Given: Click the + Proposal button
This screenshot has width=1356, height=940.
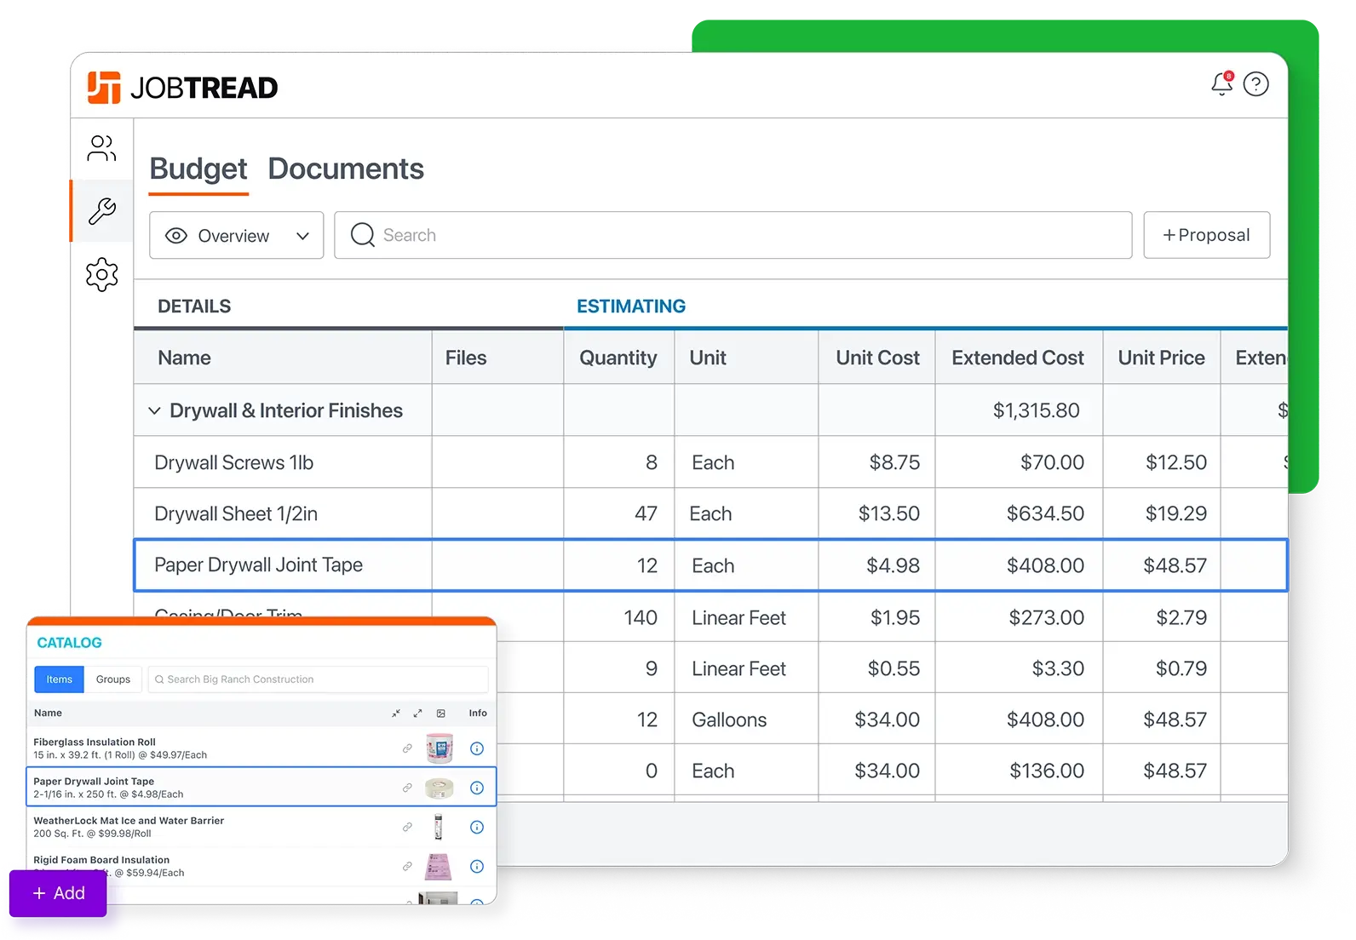Looking at the screenshot, I should (x=1207, y=235).
